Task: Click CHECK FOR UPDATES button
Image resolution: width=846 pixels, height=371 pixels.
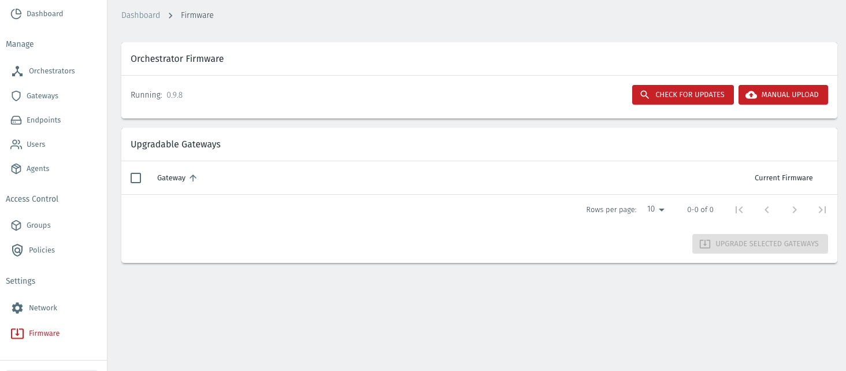Action: [x=682, y=94]
